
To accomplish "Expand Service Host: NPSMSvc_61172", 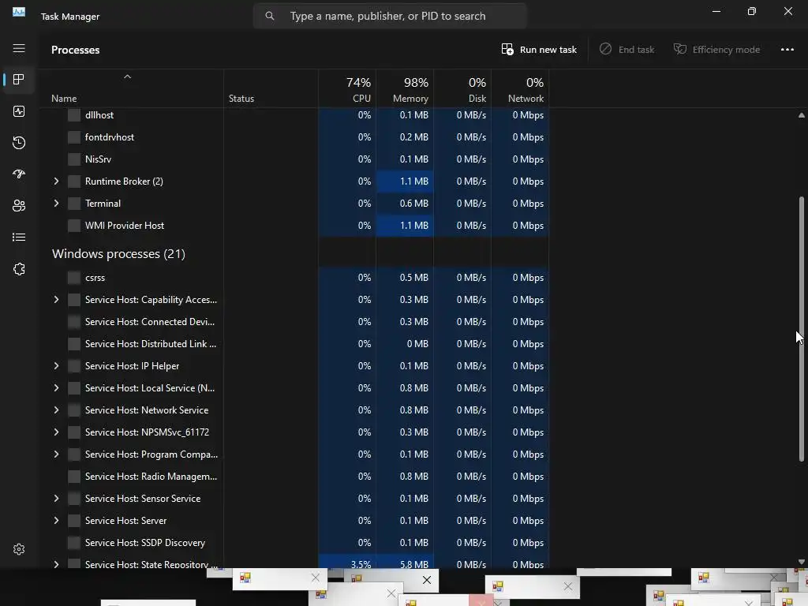I will coord(56,432).
